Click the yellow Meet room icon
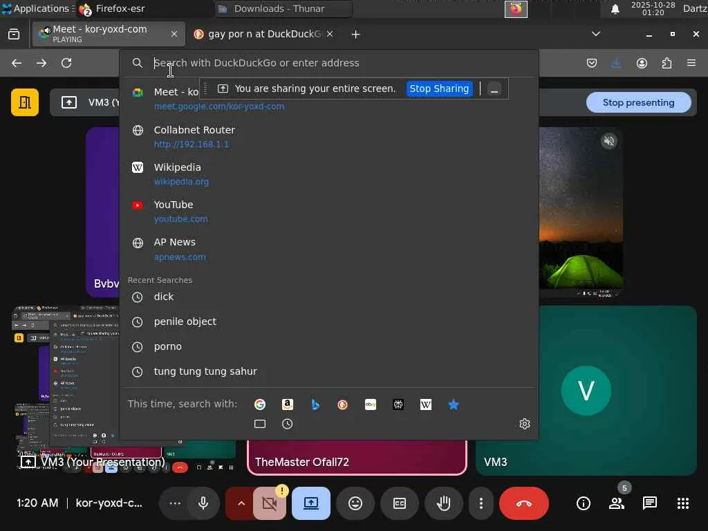 pyautogui.click(x=25, y=103)
